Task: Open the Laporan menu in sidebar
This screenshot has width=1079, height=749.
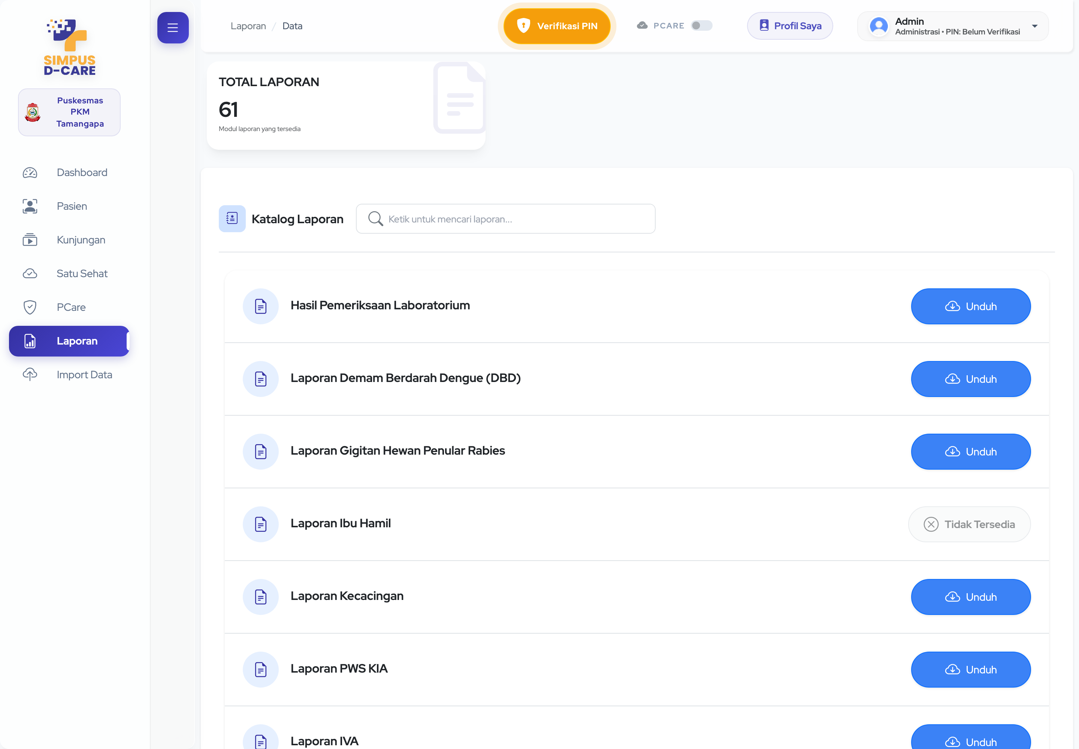Action: (69, 341)
